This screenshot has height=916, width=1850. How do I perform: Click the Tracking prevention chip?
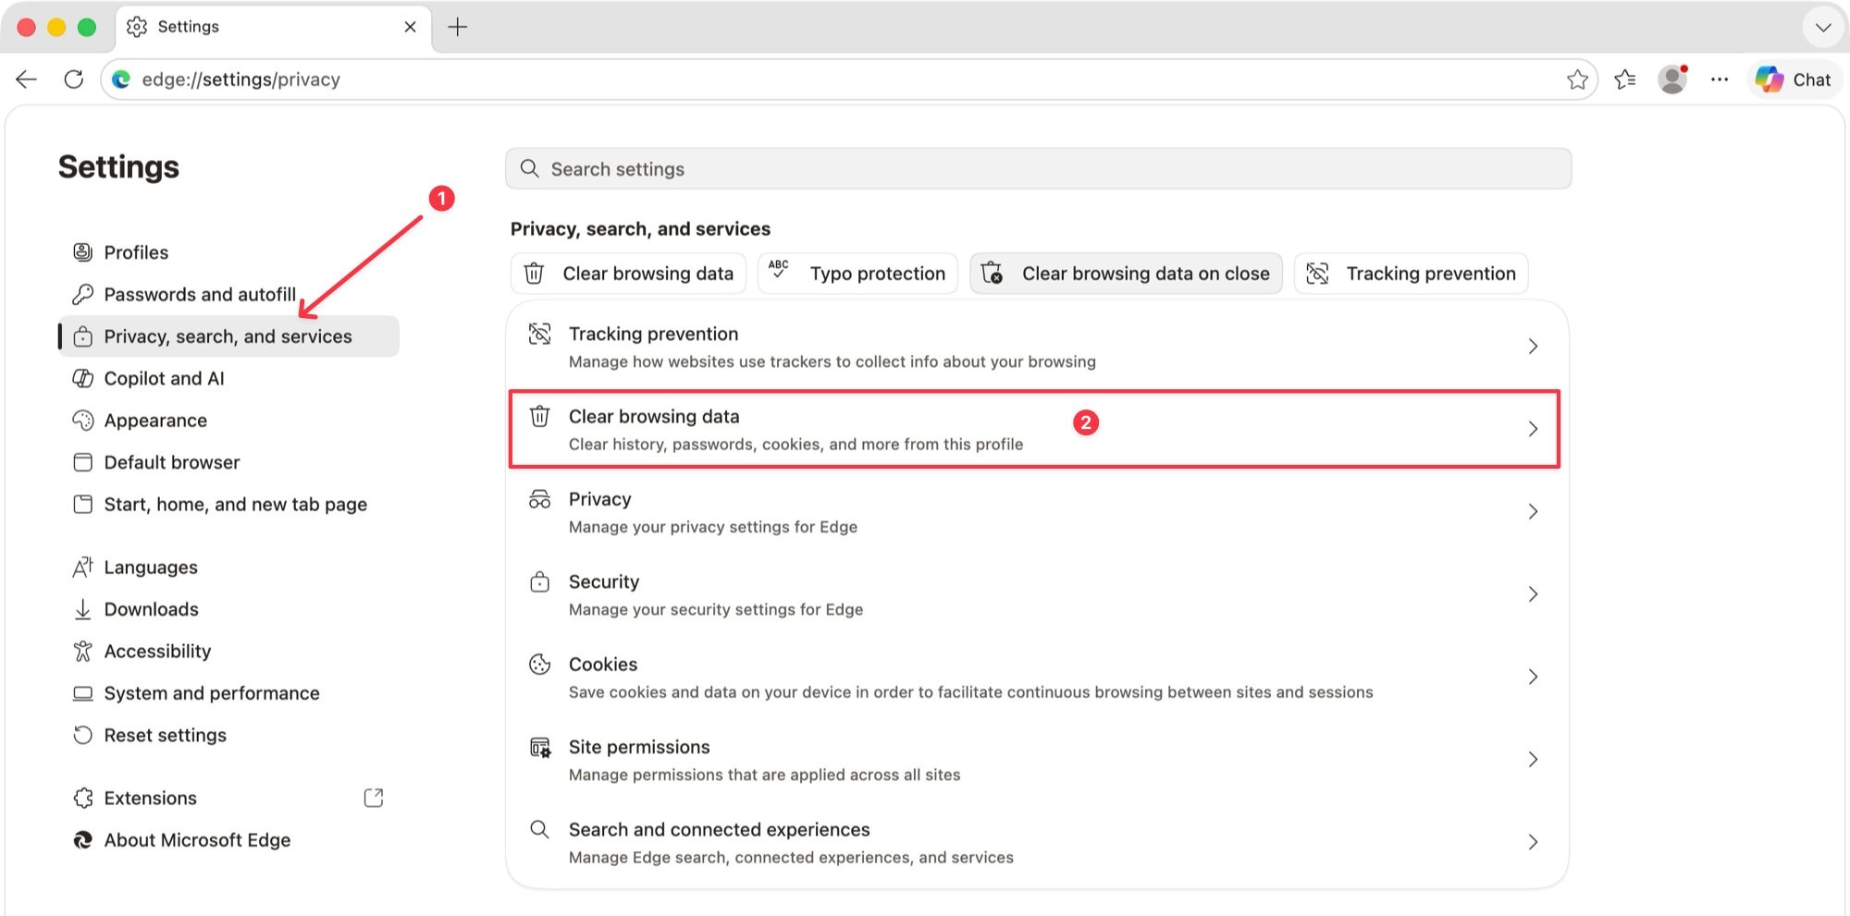[x=1411, y=274]
